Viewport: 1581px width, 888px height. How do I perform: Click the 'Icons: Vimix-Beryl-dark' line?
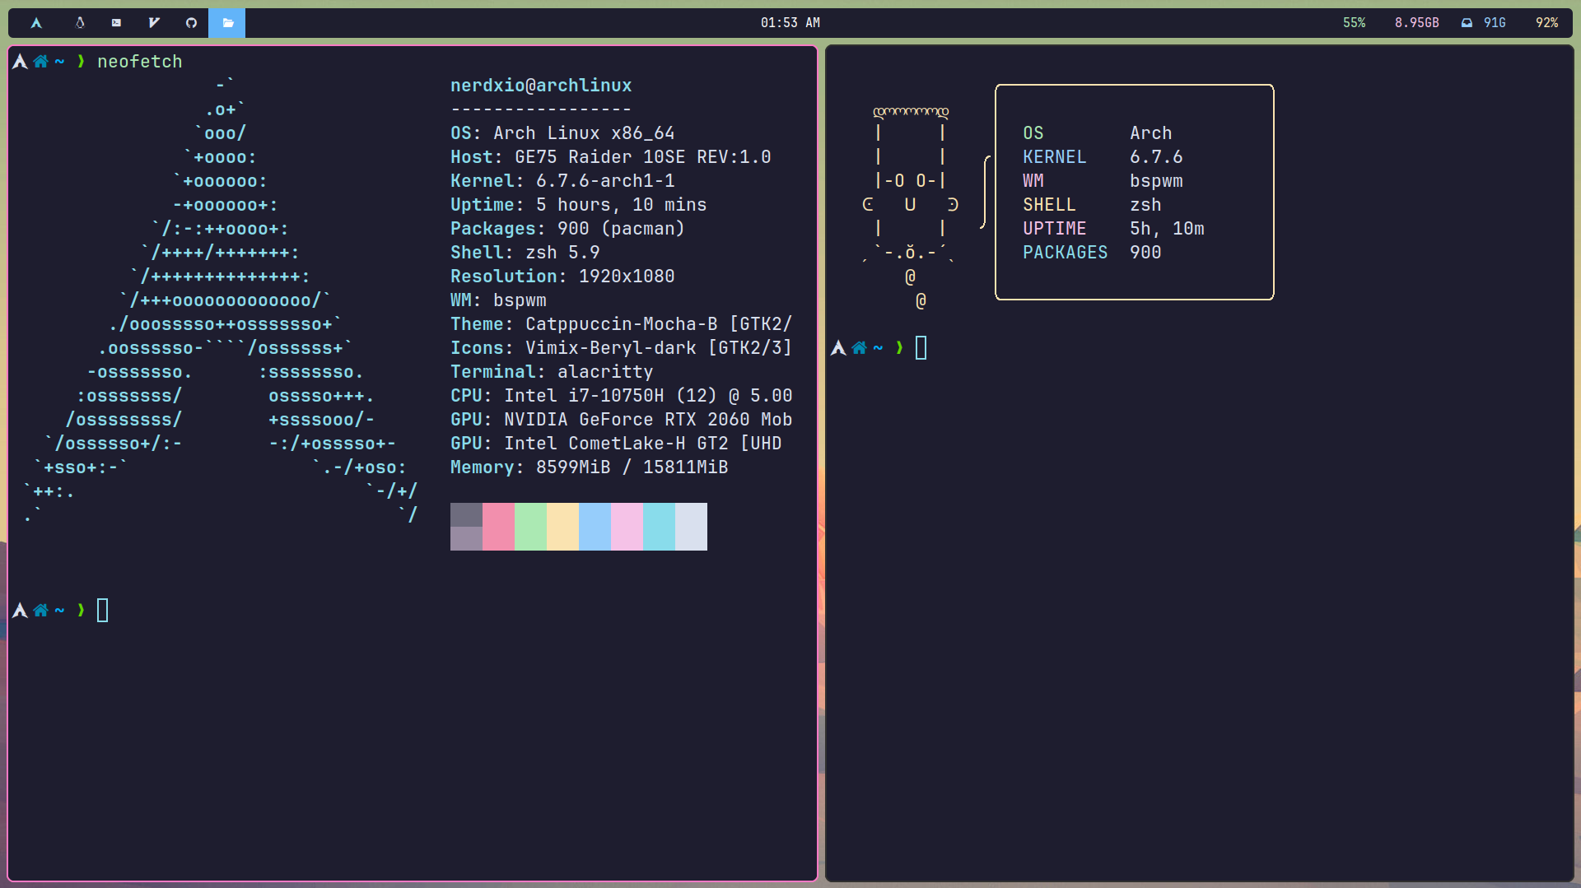point(621,348)
